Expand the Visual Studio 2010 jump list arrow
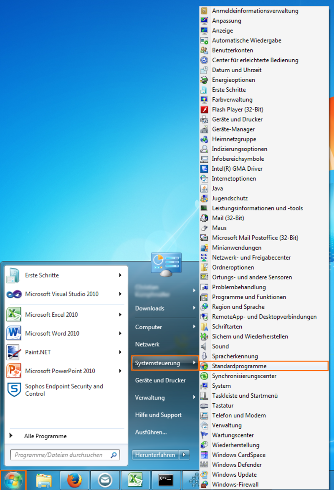The image size is (334, 490). point(120,294)
